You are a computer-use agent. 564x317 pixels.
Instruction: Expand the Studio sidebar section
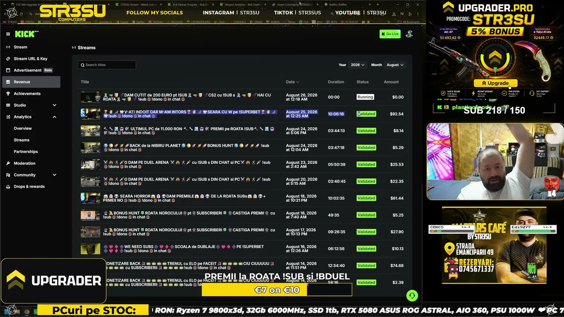55,105
